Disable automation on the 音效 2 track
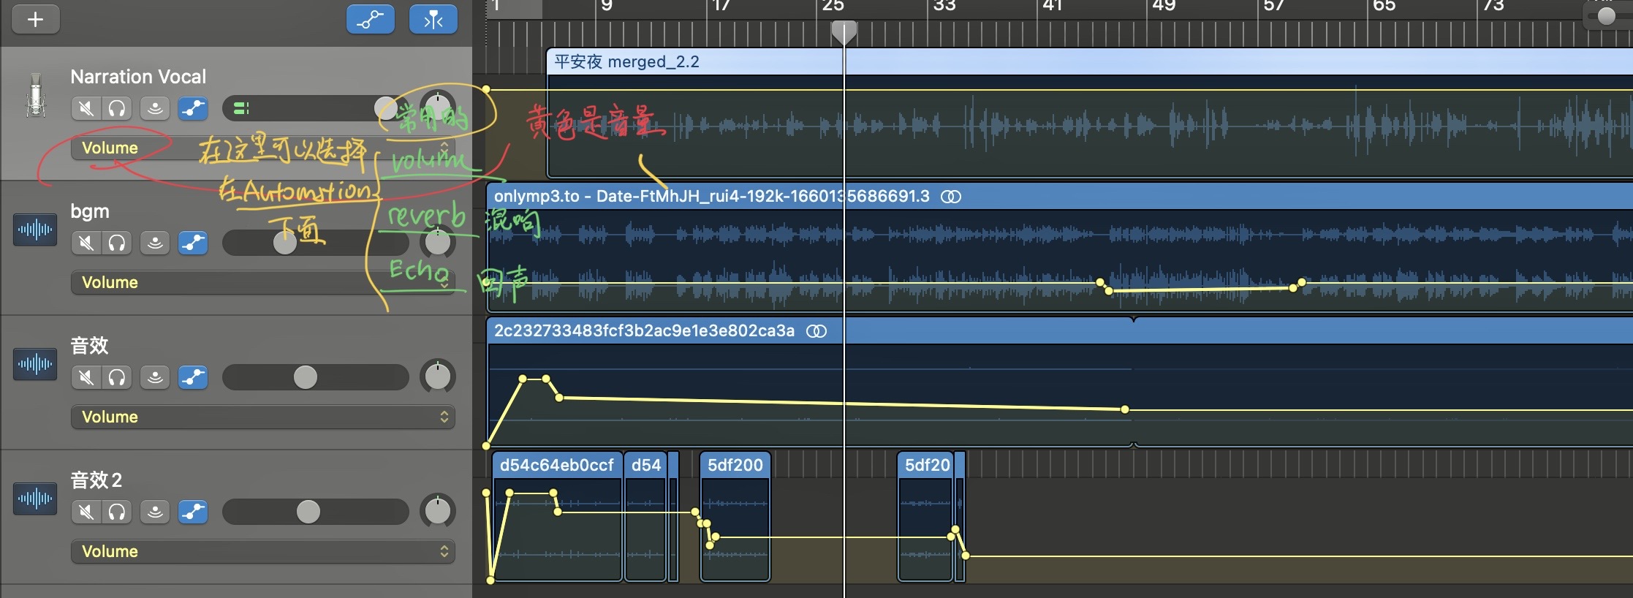Viewport: 1633px width, 598px height. 193,512
